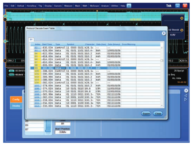This screenshot has width=193, height=146.
Task: Click the Label field containing B1
Action: 63,124
